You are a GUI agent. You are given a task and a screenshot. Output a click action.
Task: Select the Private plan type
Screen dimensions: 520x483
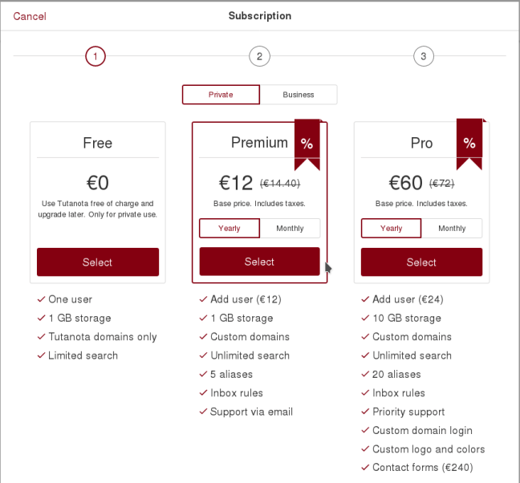pos(221,95)
